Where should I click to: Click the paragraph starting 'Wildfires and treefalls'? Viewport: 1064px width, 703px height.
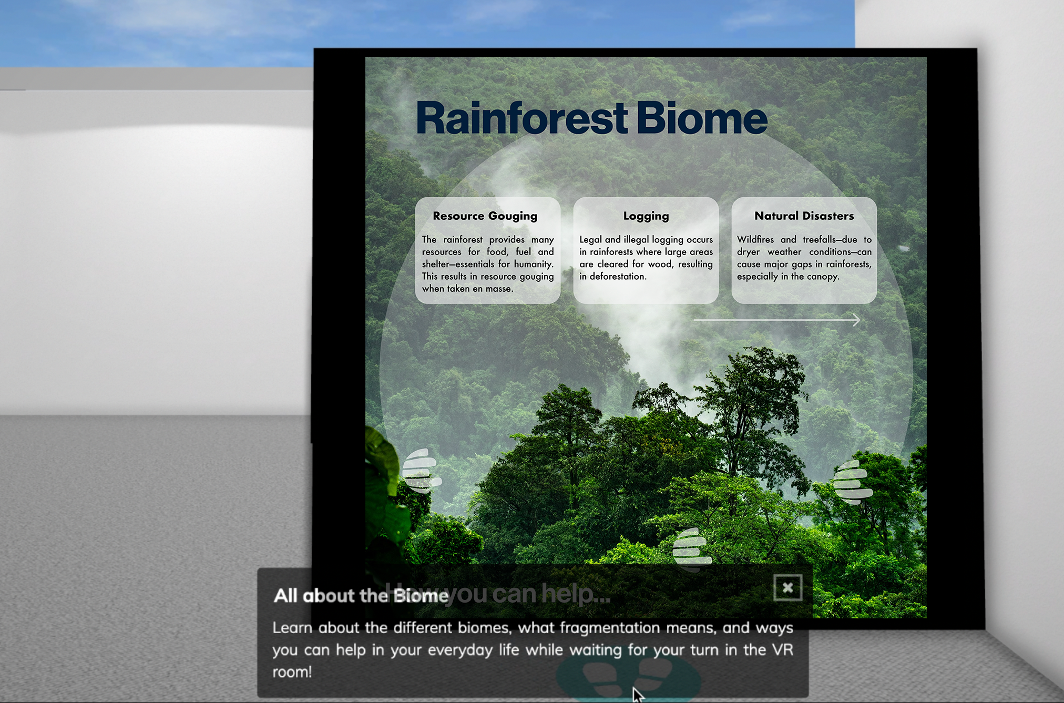(804, 258)
